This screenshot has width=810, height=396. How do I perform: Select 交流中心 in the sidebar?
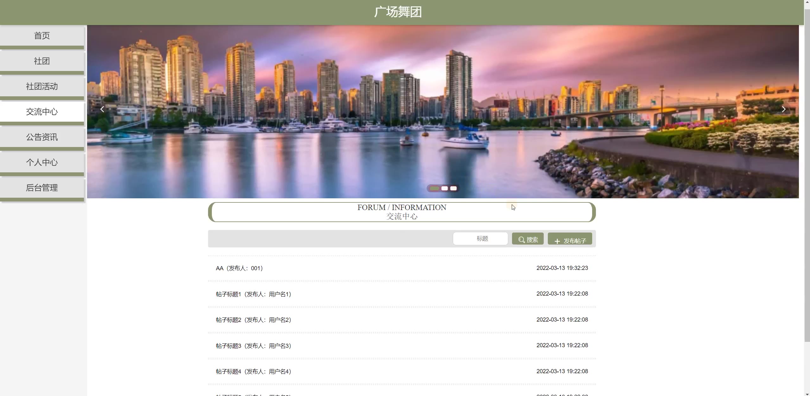tap(42, 112)
